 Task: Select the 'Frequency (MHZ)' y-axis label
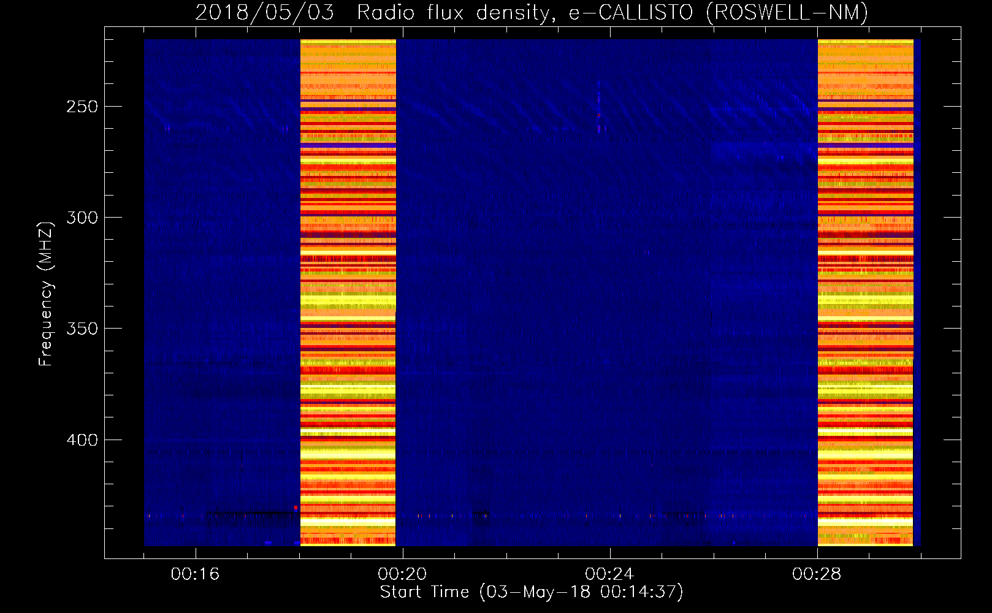(x=46, y=294)
